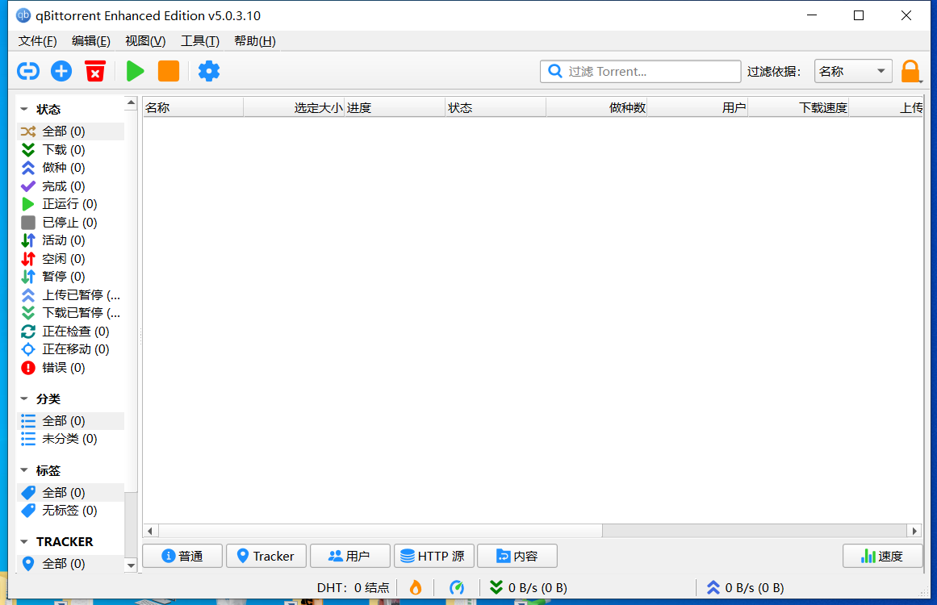Click the blue add torrent file icon
The width and height of the screenshot is (937, 605).
61,71
